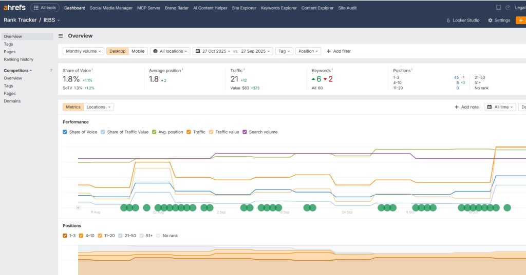526x275 pixels.
Task: Click the orange plus button
Action: point(521,20)
